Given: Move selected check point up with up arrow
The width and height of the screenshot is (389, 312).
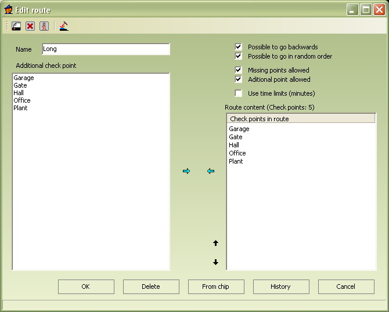Looking at the screenshot, I should pos(215,243).
